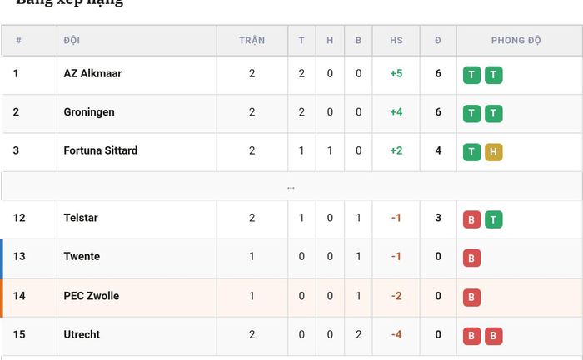Expand hidden rows via the ellipsis row
This screenshot has height=360, width=583.
[x=291, y=187]
